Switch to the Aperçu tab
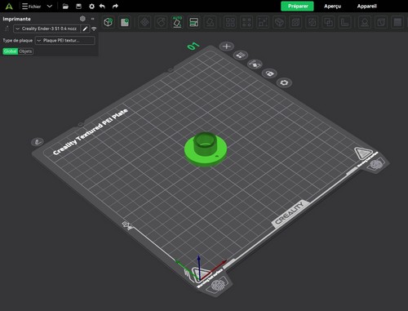The image size is (408, 311). 332,6
